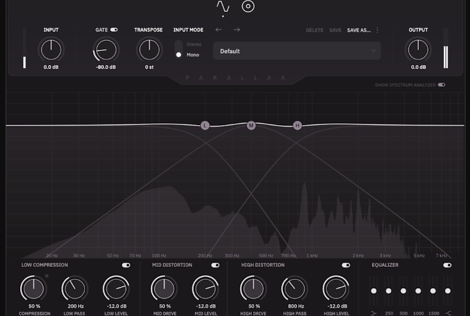Click the Mid Drive knob
The image size is (470, 316).
click(x=164, y=289)
